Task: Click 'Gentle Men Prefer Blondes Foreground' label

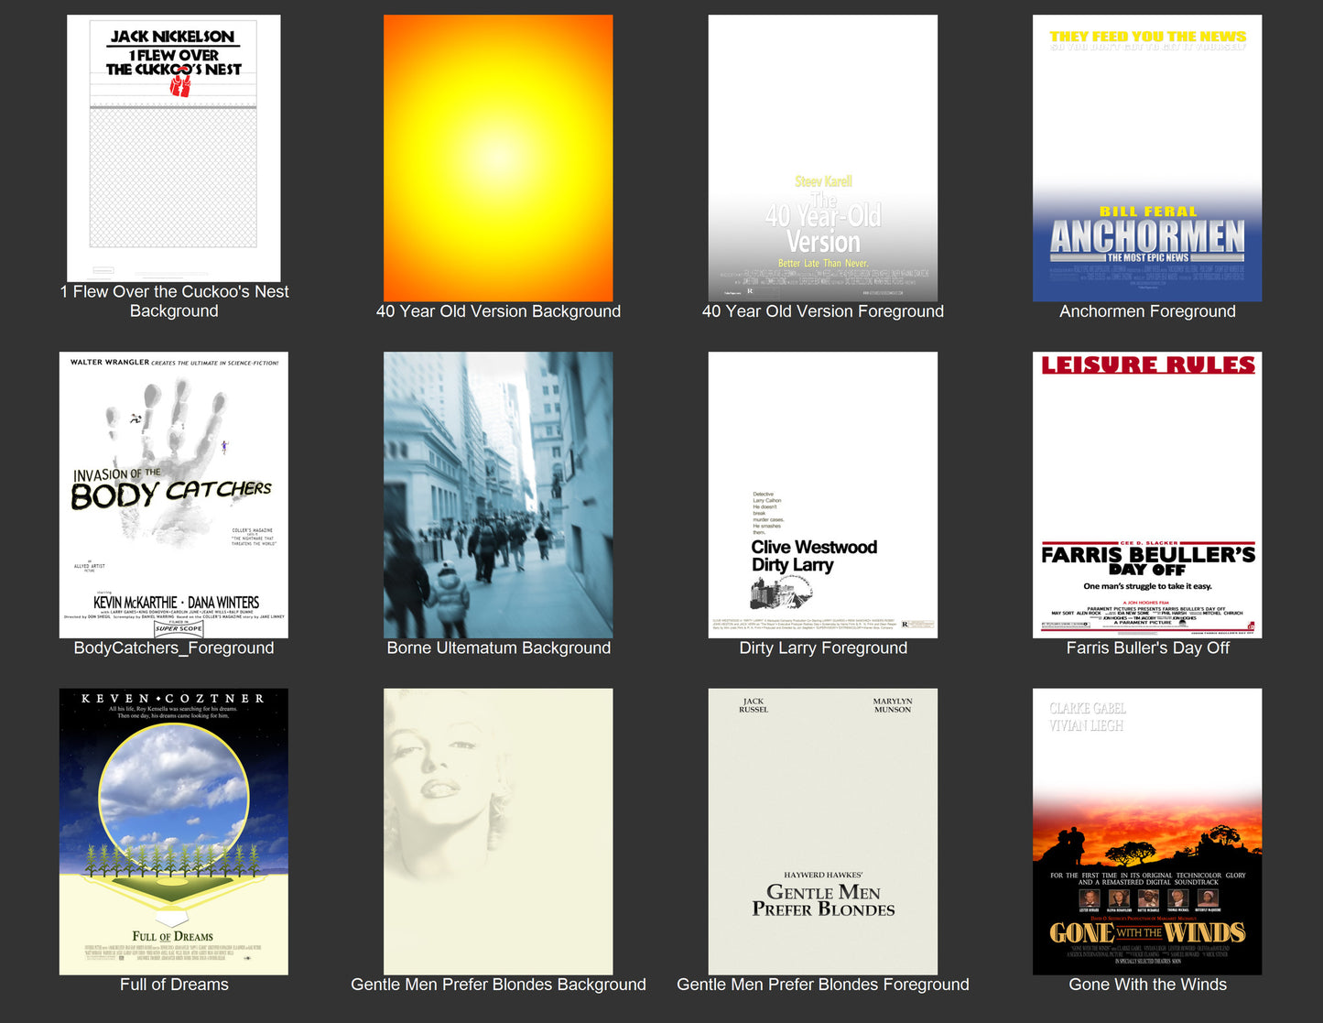Action: [822, 985]
